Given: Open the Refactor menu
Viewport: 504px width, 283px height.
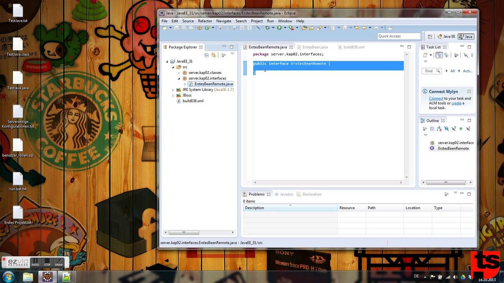Looking at the screenshot, I should 205,21.
